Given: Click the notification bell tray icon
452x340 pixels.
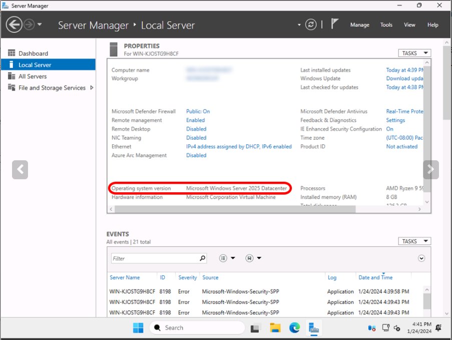Looking at the screenshot, I should click(438, 327).
